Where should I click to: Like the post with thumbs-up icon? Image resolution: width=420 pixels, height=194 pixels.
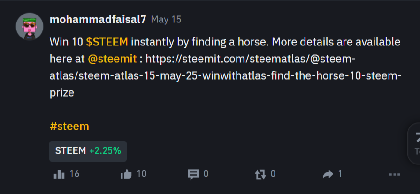click(x=126, y=174)
